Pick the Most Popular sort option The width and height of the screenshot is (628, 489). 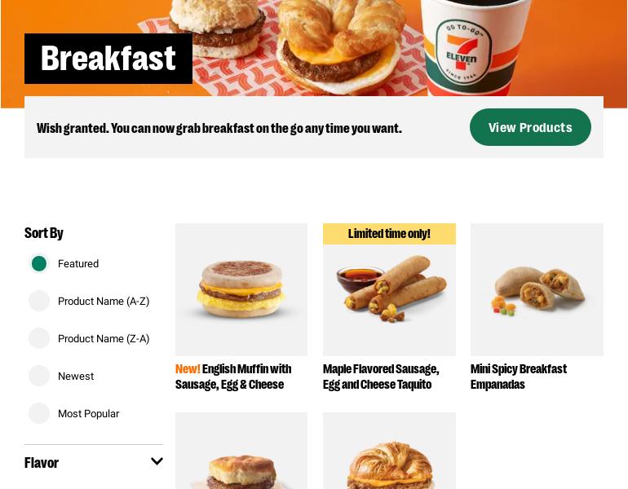(39, 413)
